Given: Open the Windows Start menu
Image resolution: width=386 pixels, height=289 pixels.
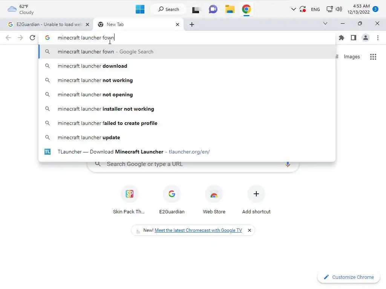Looking at the screenshot, I should coord(140,9).
